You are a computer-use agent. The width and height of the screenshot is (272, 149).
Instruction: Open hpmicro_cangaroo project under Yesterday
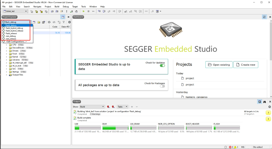click(x=196, y=97)
